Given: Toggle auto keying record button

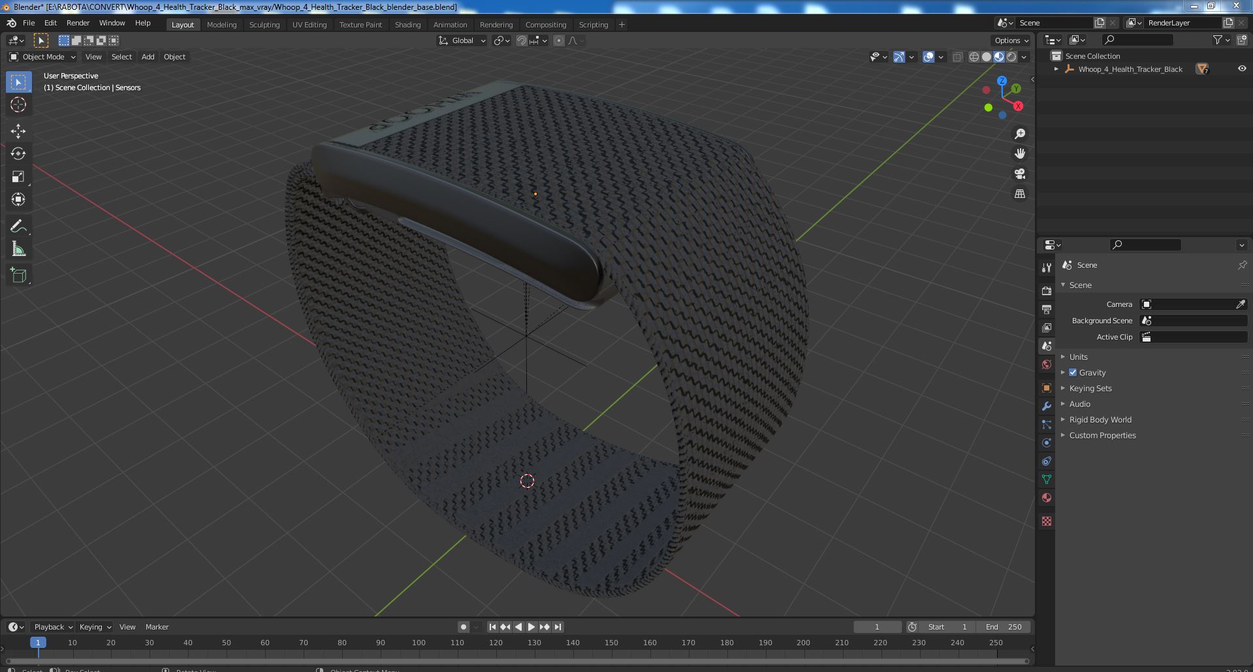Looking at the screenshot, I should [464, 627].
